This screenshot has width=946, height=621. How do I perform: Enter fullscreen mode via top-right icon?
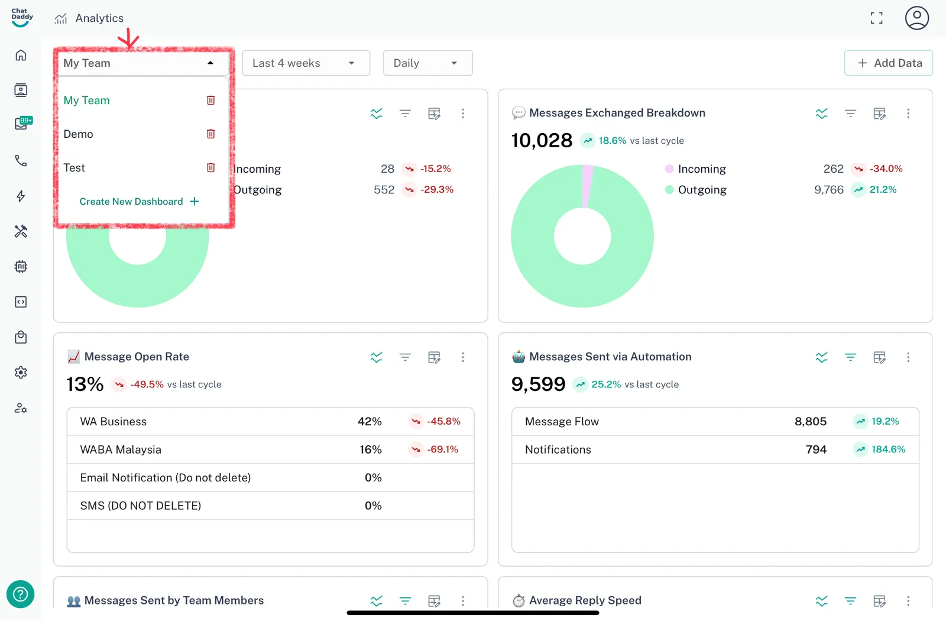(x=876, y=18)
